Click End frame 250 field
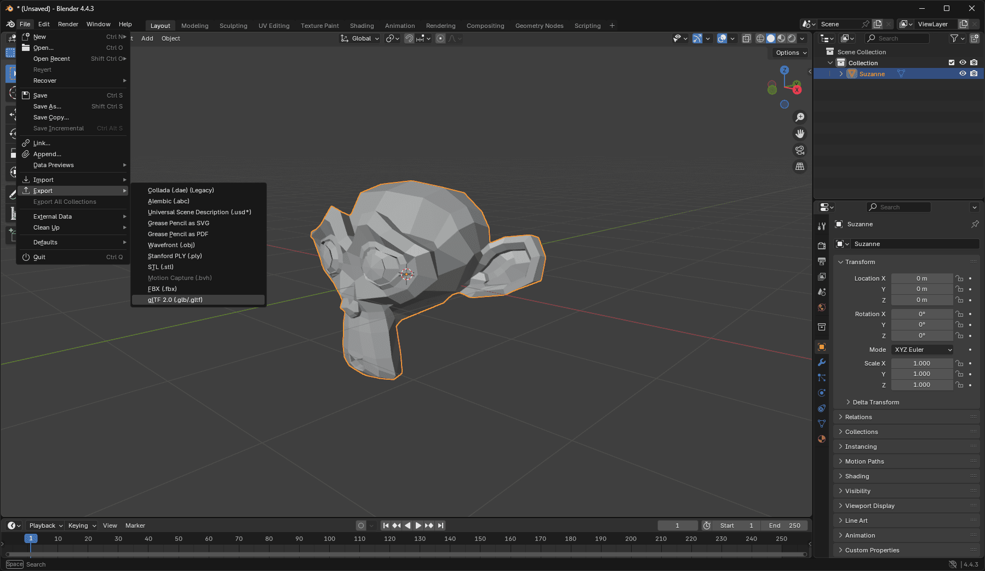 coord(784,526)
